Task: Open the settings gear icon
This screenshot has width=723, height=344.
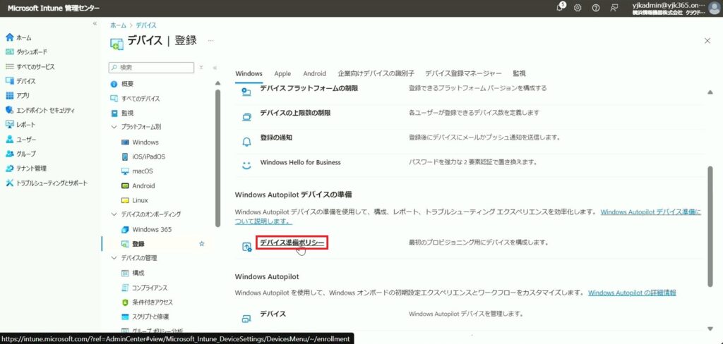Action: tap(578, 8)
